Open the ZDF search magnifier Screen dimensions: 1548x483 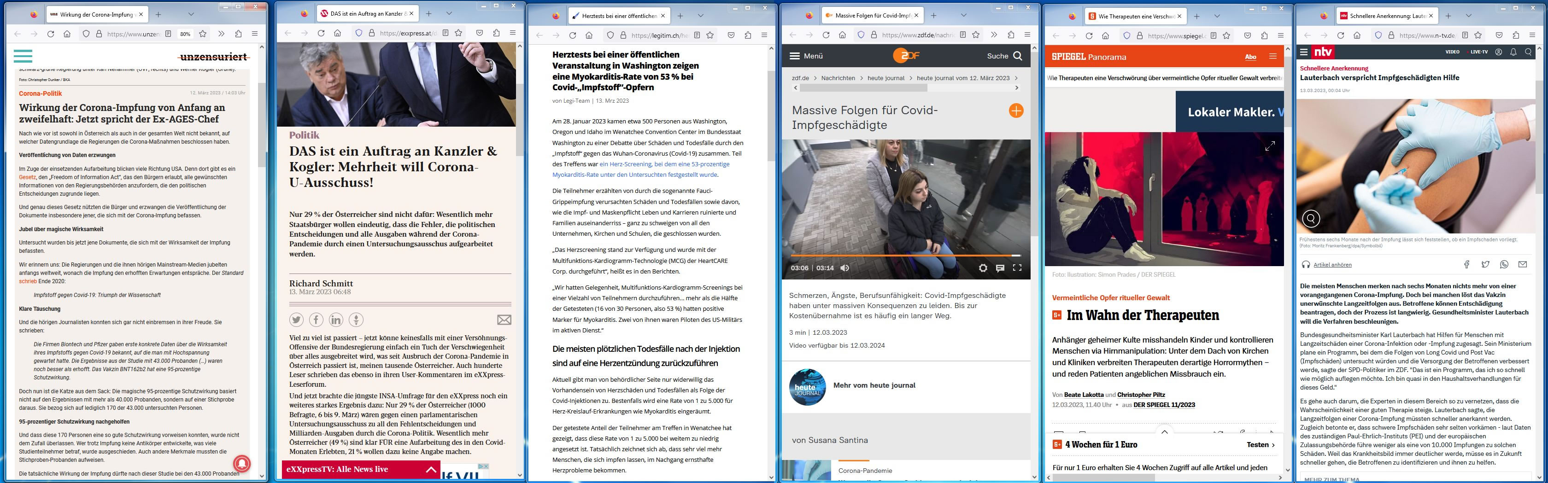pos(1017,56)
